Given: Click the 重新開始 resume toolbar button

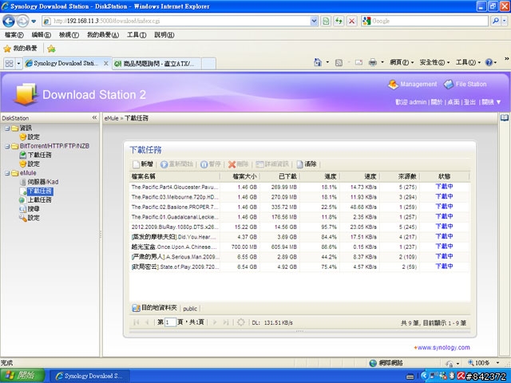Looking at the screenshot, I should [176, 164].
